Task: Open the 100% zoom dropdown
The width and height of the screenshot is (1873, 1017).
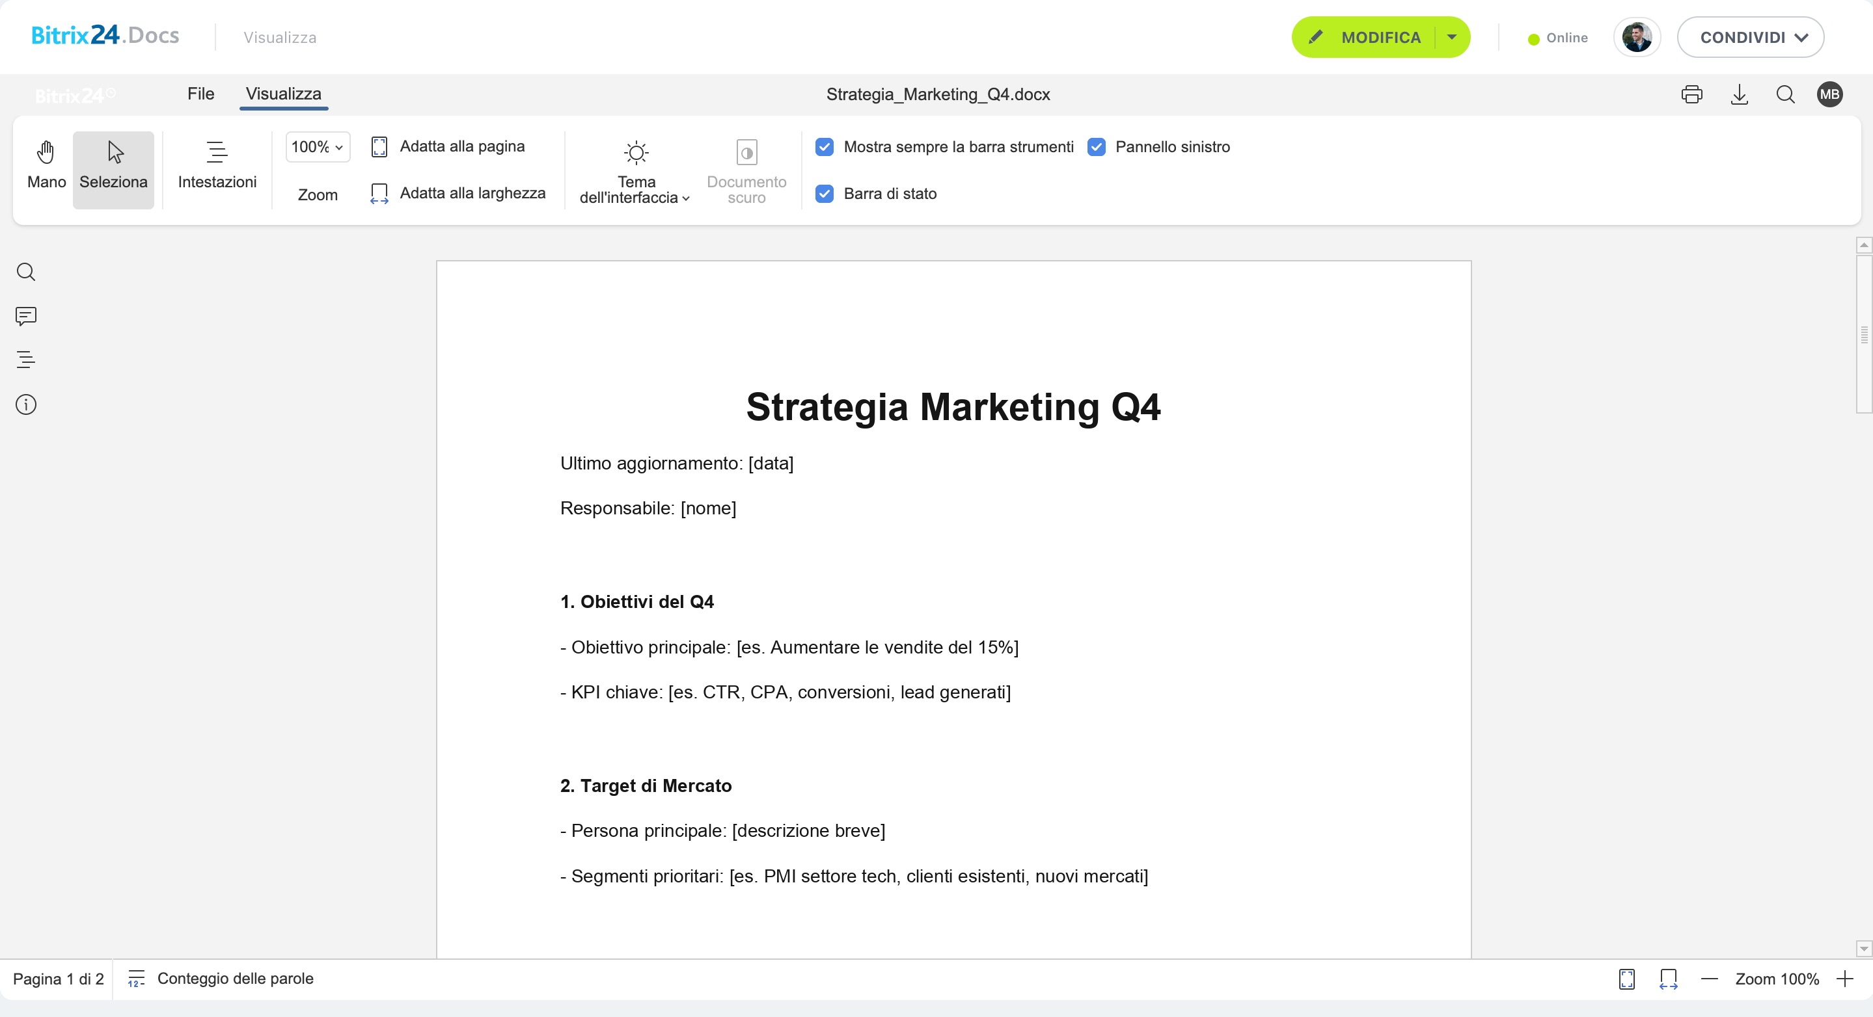Action: pyautogui.click(x=318, y=148)
